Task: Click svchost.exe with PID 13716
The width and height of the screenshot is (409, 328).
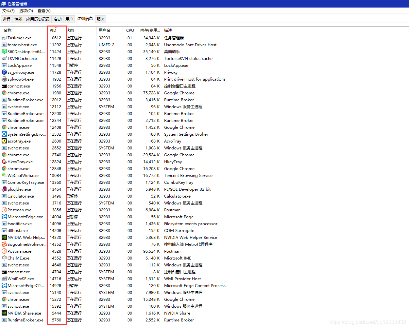Action: 18,203
